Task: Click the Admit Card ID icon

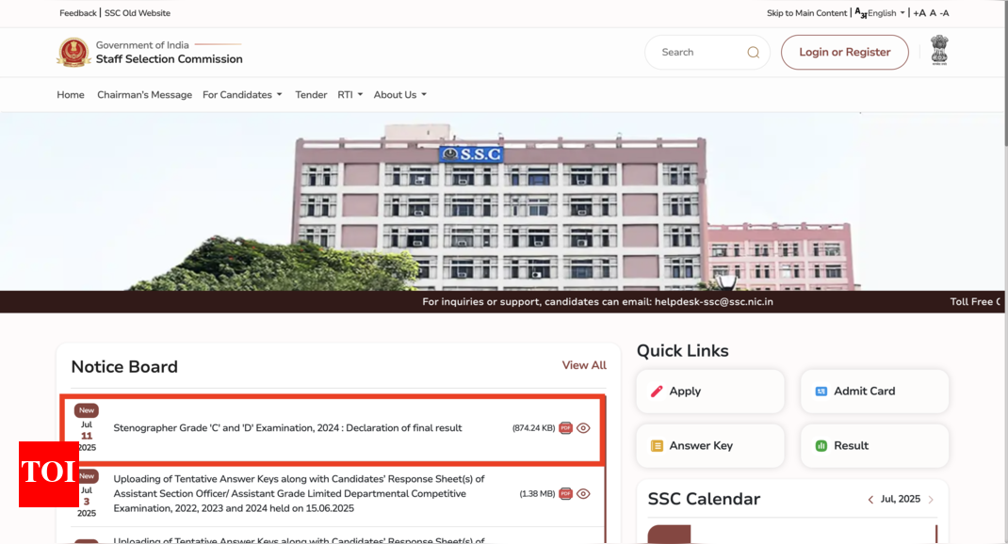Action: [821, 392]
